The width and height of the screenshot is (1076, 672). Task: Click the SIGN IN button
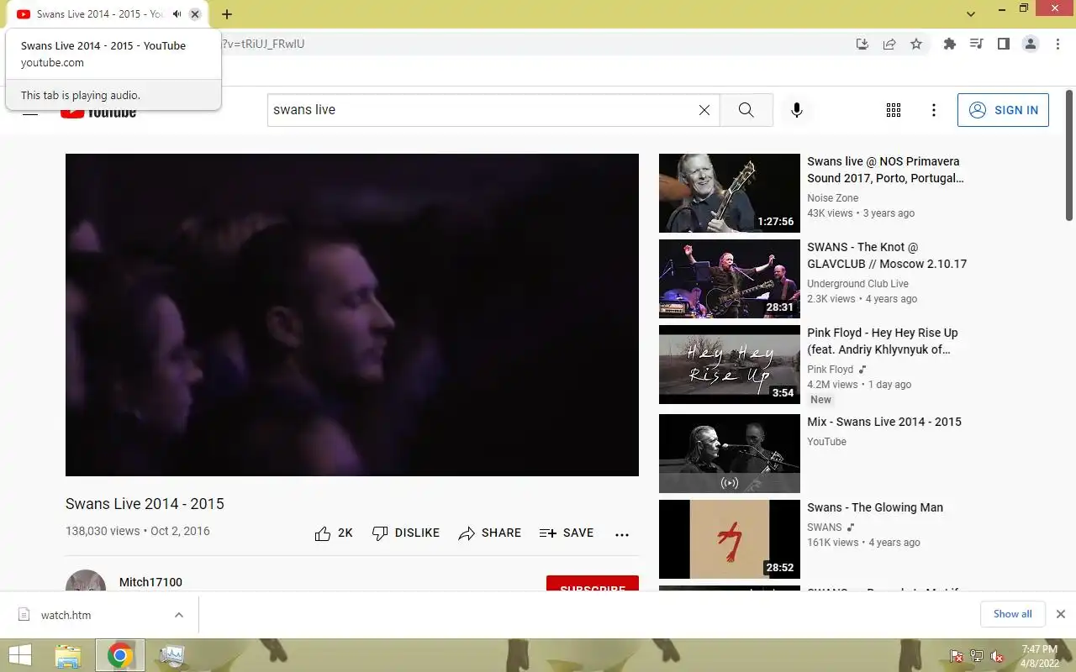pyautogui.click(x=1003, y=110)
